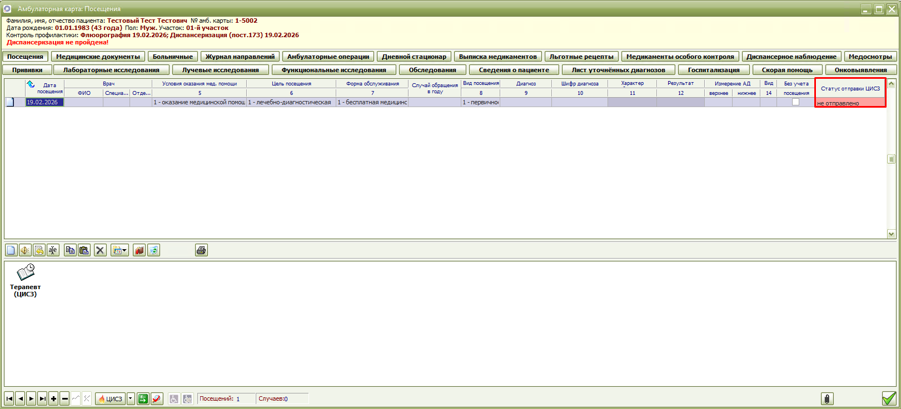Click the clipboard paste icon
The image size is (901, 409).
point(84,250)
